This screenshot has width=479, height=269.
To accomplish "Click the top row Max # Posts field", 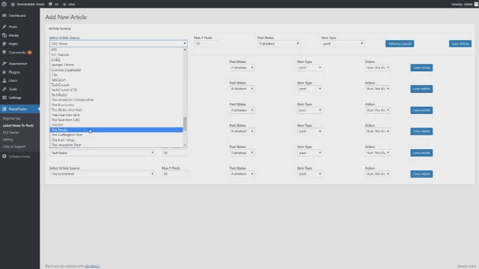I will tap(207, 44).
